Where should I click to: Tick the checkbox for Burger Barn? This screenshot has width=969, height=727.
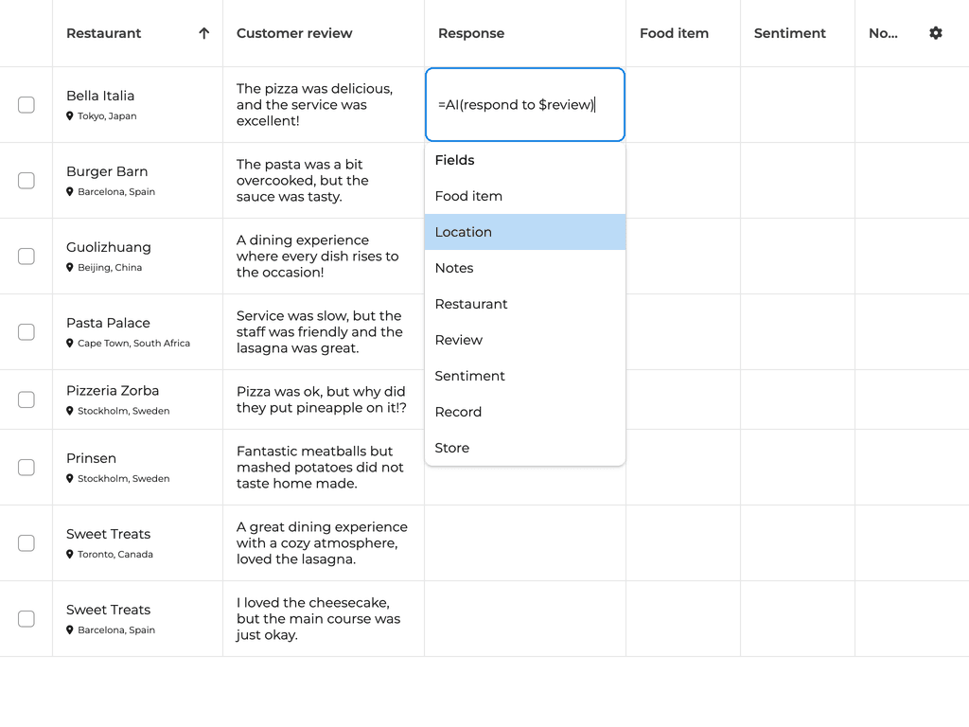[x=26, y=181]
